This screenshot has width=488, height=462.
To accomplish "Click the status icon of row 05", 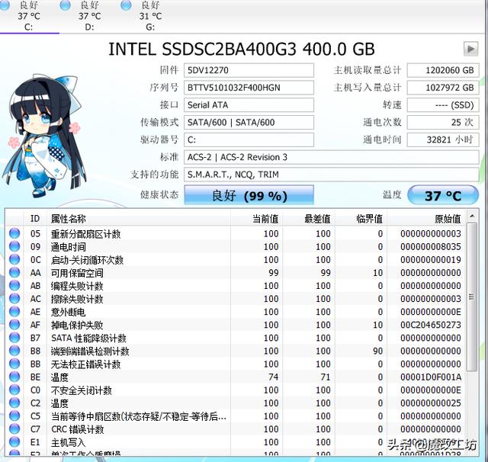I will (x=14, y=233).
